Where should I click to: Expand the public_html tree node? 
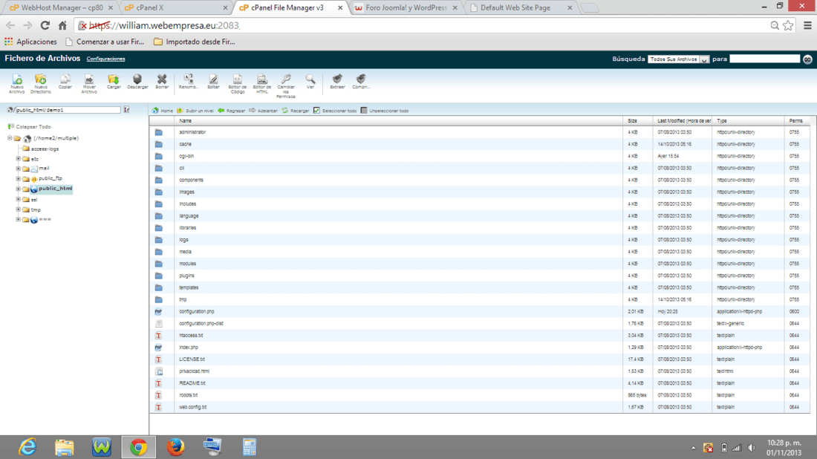[x=19, y=189]
